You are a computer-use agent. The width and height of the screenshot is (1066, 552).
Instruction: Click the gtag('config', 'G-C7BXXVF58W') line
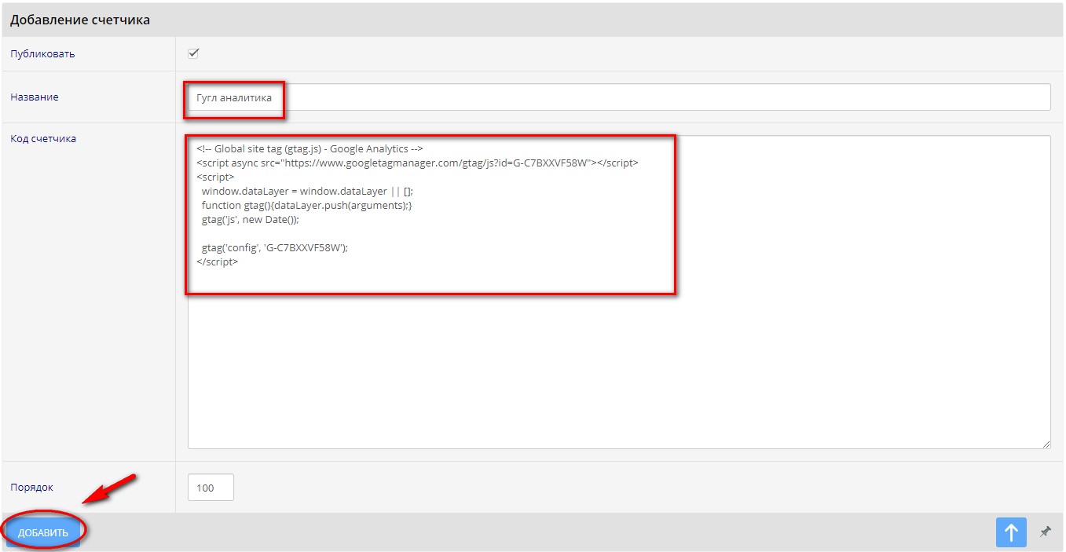click(x=274, y=247)
